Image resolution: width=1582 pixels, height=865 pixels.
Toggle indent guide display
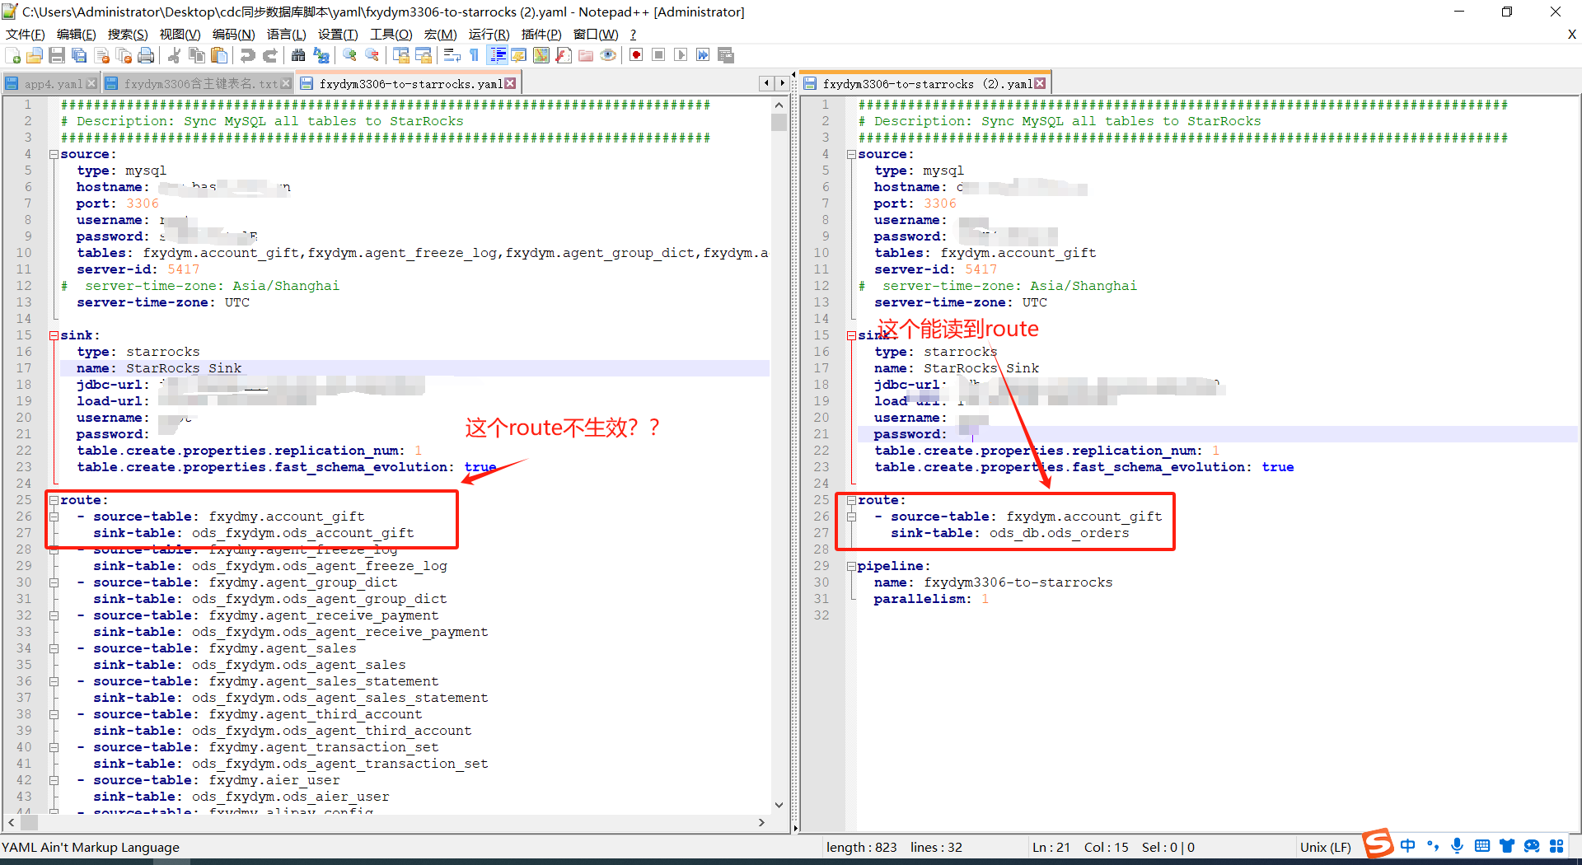click(x=498, y=55)
